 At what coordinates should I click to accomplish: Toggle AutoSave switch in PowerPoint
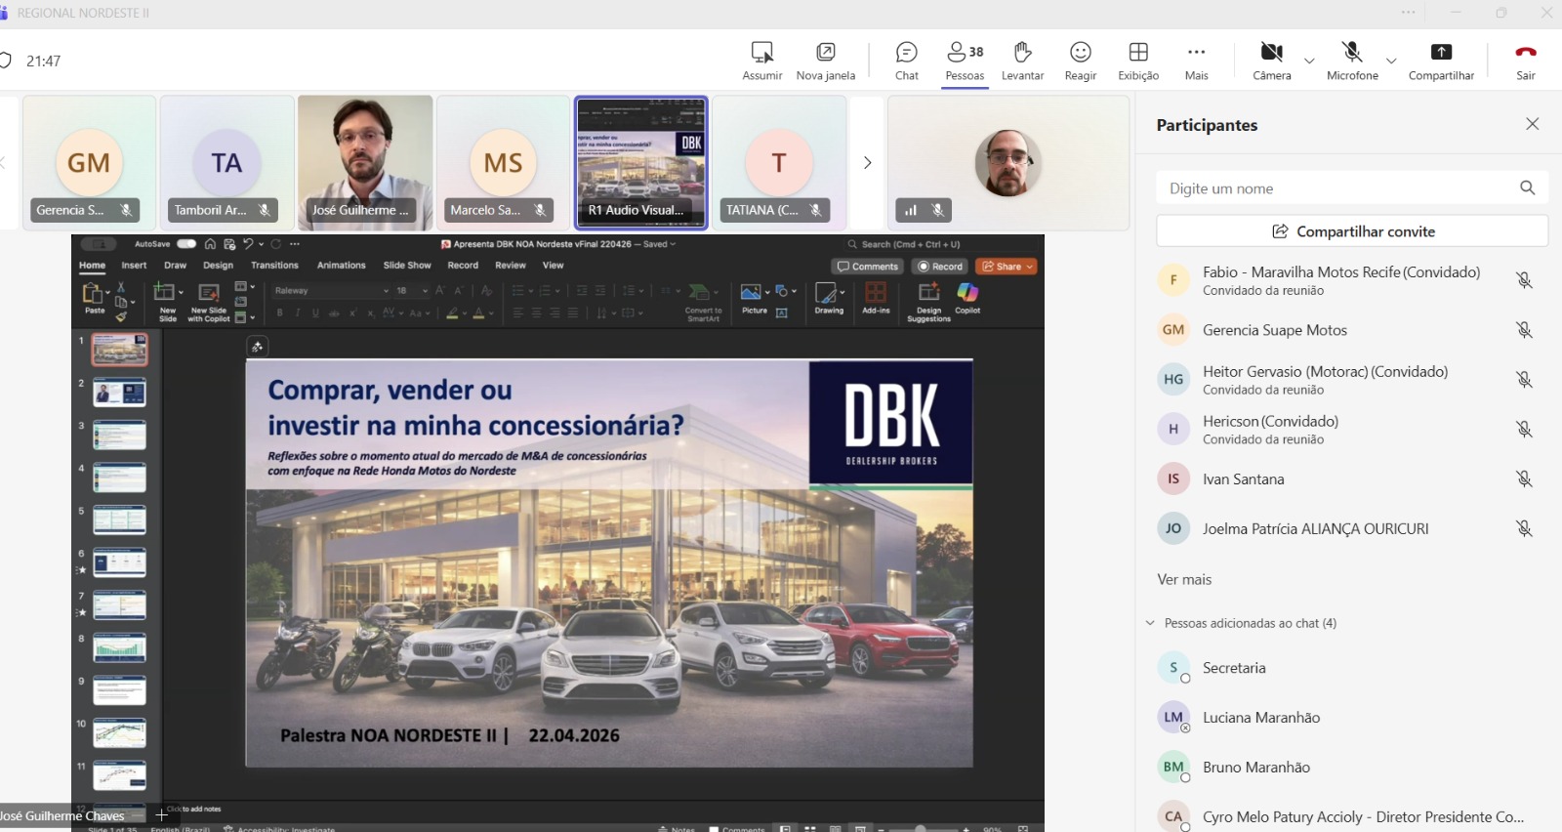click(186, 244)
